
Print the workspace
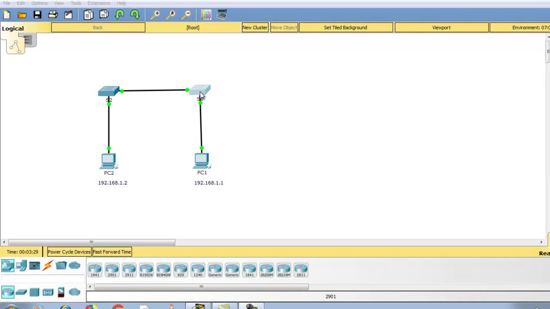(x=53, y=15)
